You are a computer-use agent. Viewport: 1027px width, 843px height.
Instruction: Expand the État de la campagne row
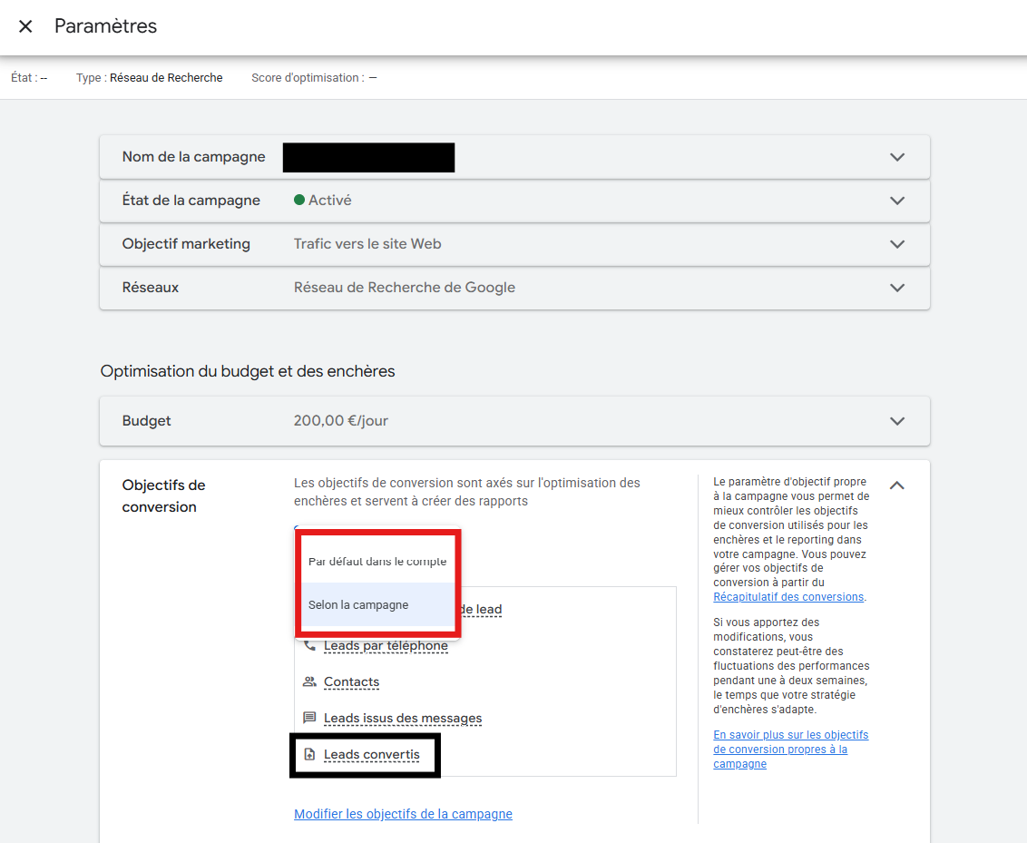(896, 201)
